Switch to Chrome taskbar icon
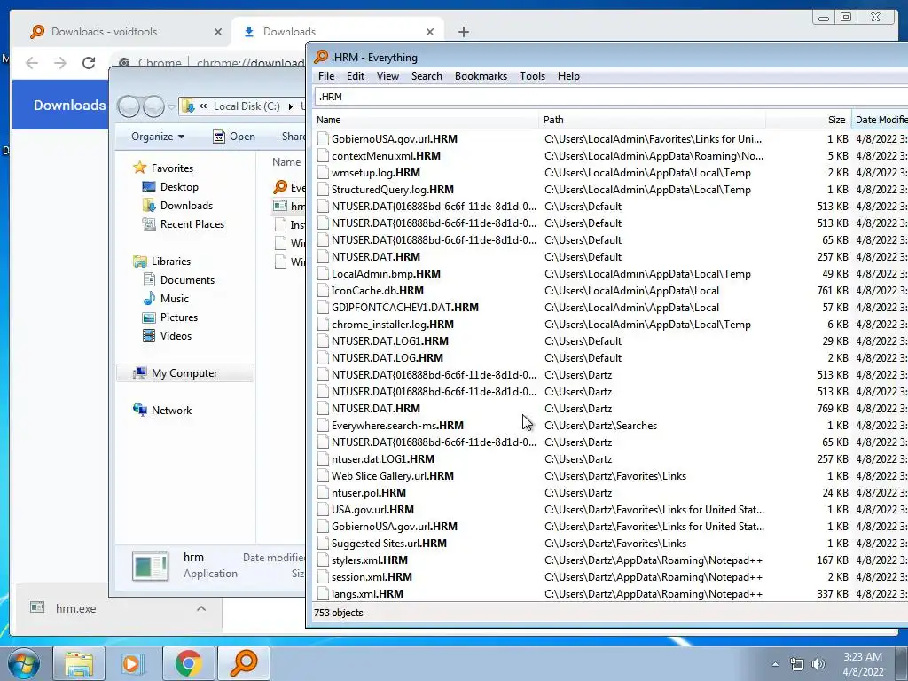 click(188, 663)
